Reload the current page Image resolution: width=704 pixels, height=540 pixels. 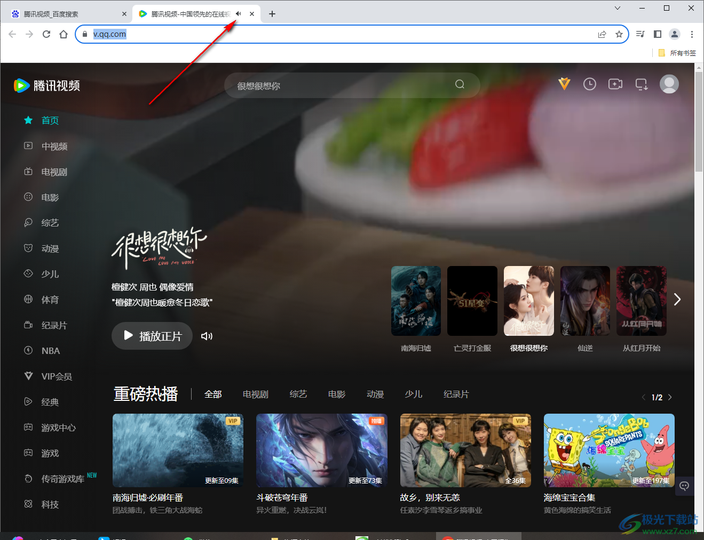[46, 34]
